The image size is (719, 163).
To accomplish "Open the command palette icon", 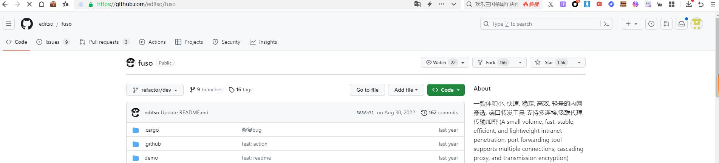I will (x=606, y=24).
